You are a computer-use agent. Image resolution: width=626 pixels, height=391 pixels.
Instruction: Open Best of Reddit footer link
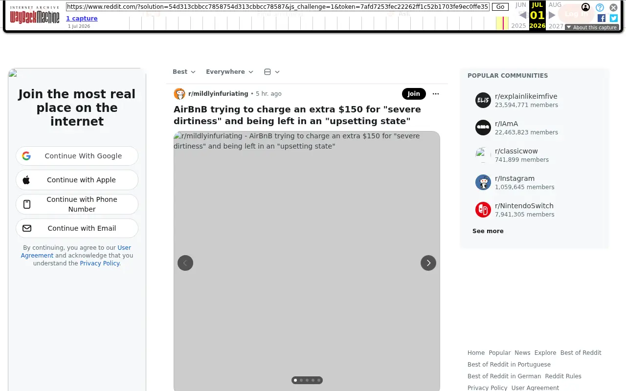pos(581,353)
